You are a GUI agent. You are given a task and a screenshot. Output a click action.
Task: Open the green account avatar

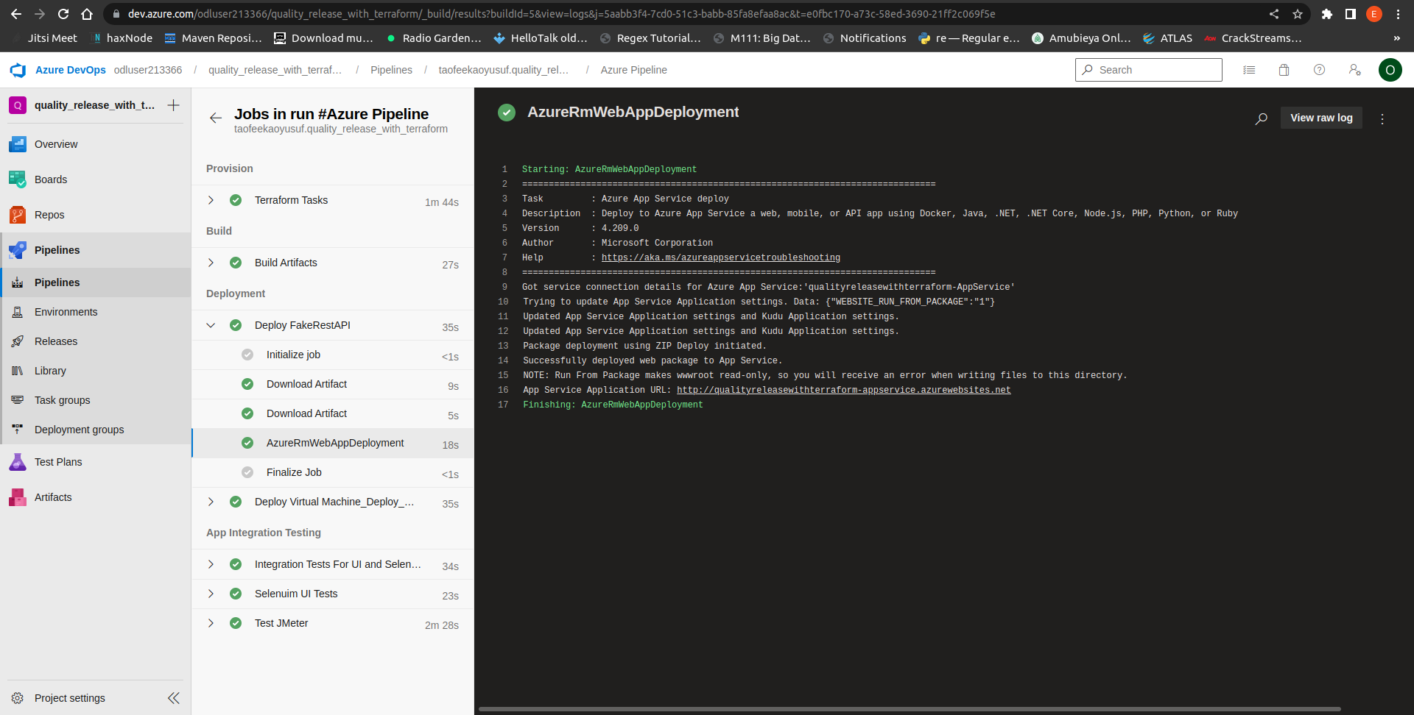[1390, 70]
